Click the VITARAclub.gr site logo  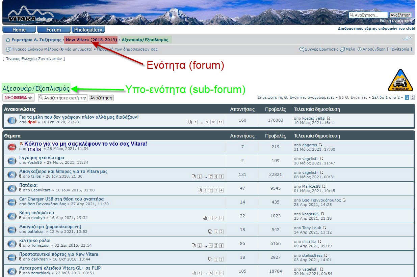pos(31,14)
